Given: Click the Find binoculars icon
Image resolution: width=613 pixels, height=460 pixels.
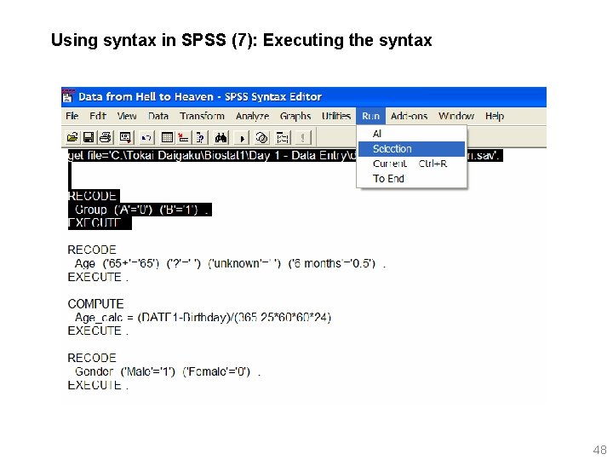Looking at the screenshot, I should (221, 137).
